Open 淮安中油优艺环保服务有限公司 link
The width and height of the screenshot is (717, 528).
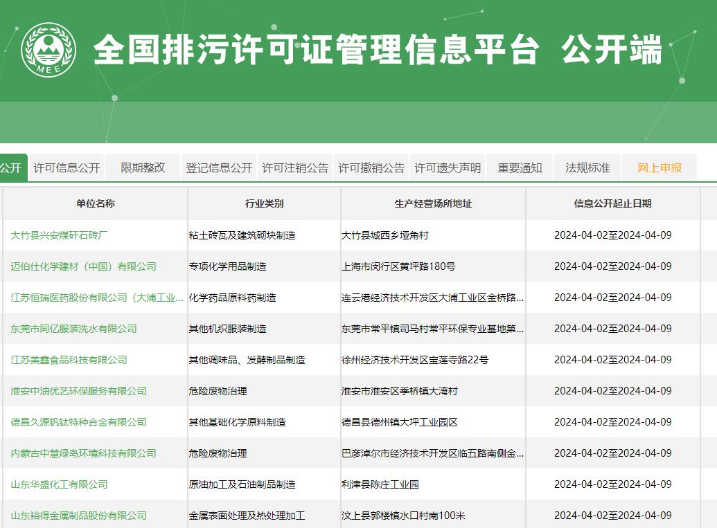point(78,391)
